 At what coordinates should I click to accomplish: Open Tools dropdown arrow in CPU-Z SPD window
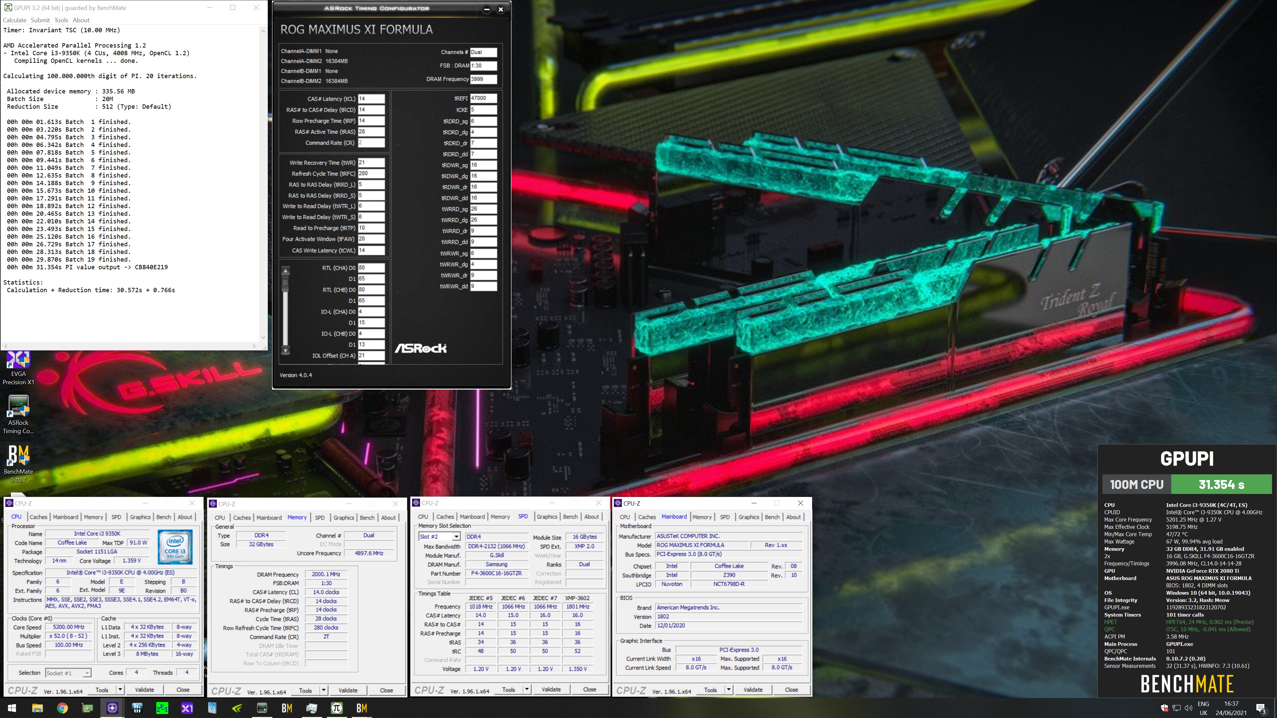tap(527, 689)
